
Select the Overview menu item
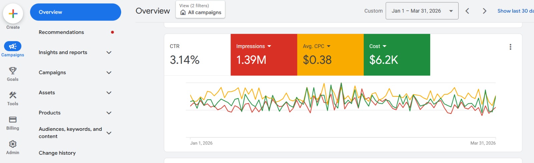click(x=75, y=12)
